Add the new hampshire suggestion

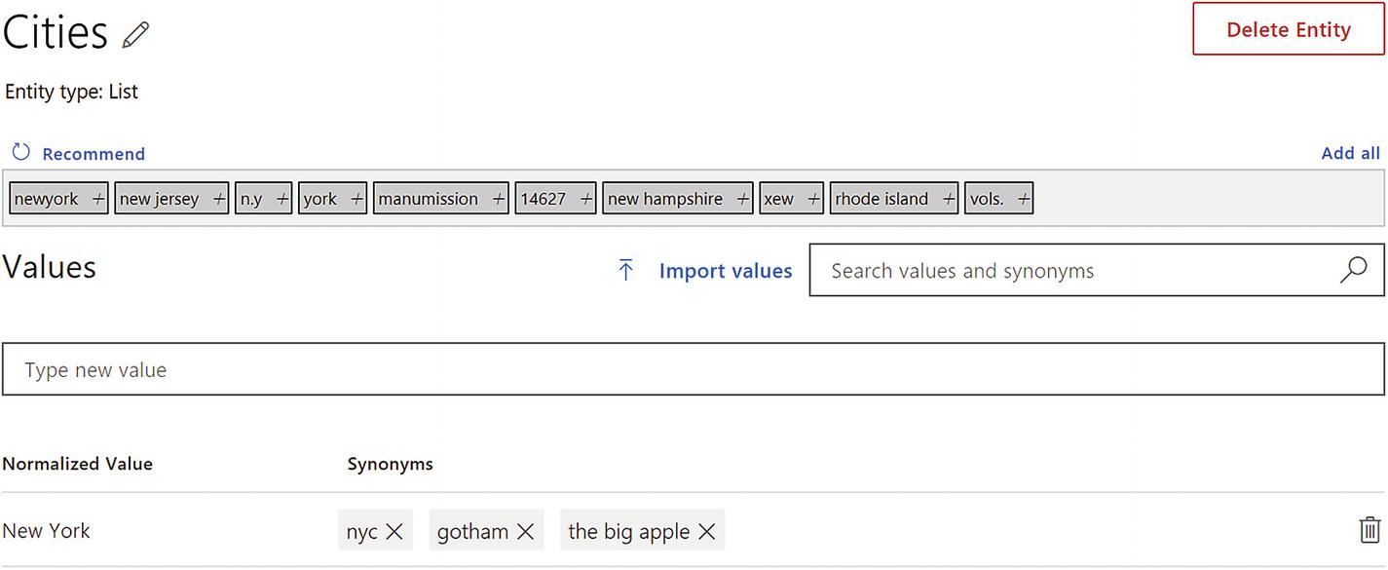point(744,198)
